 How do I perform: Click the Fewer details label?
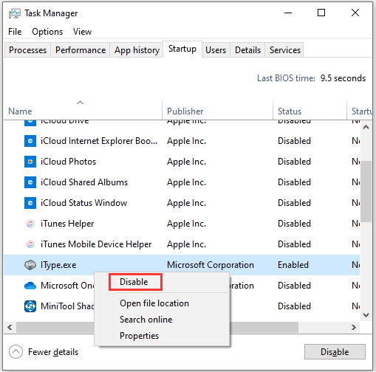(x=53, y=352)
